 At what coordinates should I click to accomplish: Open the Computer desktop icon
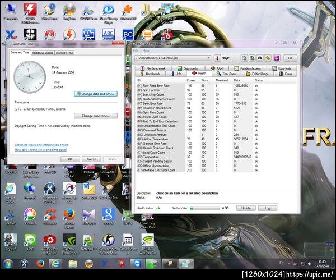click(11, 12)
